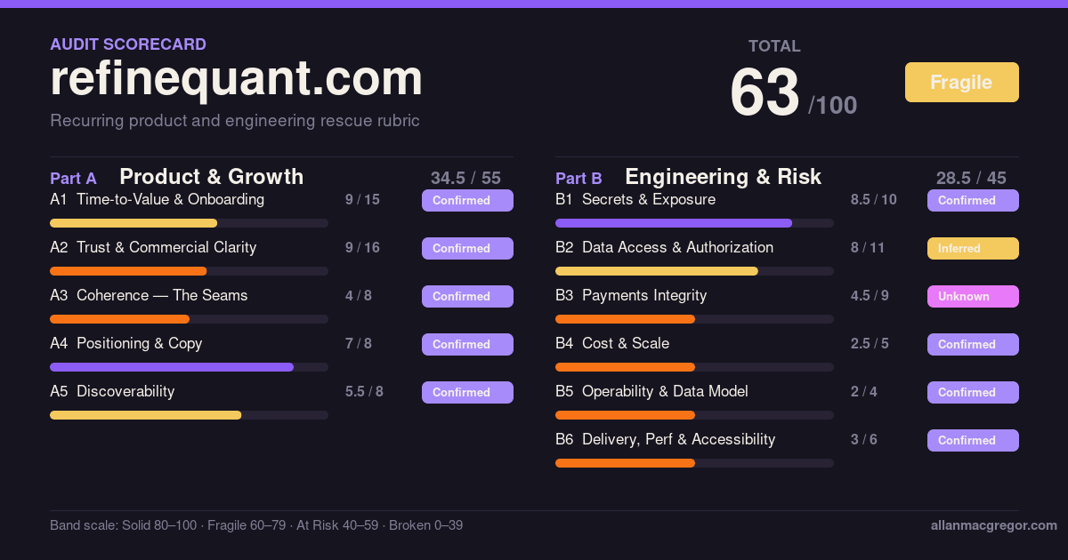Image resolution: width=1068 pixels, height=560 pixels.
Task: Click the Operability & Data Model progress bar
Action: (x=694, y=415)
